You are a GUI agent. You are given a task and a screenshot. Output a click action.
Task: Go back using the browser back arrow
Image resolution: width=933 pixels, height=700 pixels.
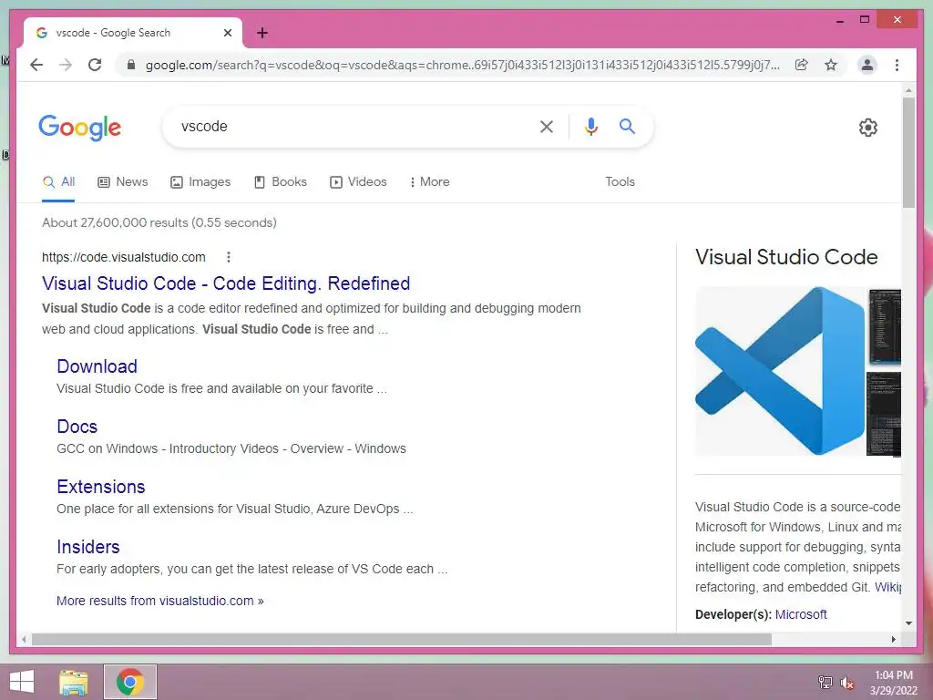click(36, 65)
